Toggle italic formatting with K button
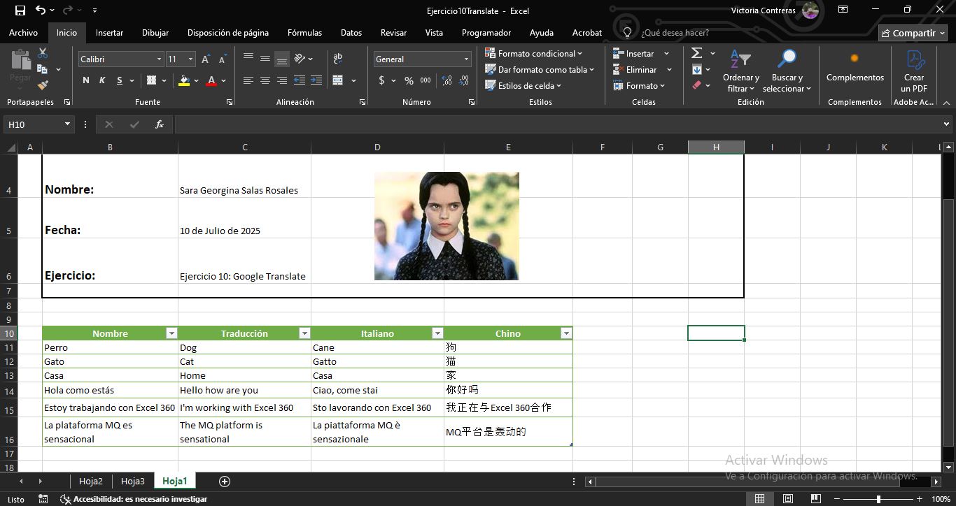Screen dimensions: 956x506 (102, 80)
